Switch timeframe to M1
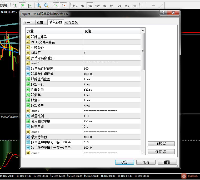This screenshot has height=180, width=200. coord(75,6)
